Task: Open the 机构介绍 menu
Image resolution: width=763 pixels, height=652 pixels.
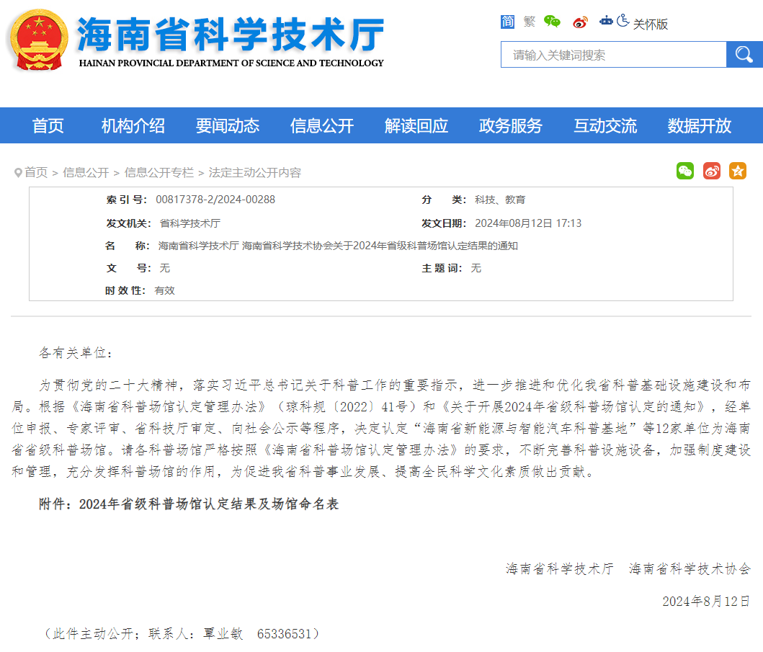Action: pos(133,126)
